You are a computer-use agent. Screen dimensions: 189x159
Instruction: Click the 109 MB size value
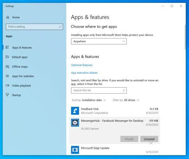click(x=154, y=121)
